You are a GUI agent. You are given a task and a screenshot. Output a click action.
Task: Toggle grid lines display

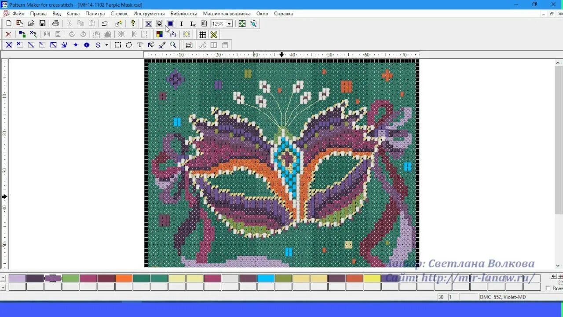coord(202,35)
